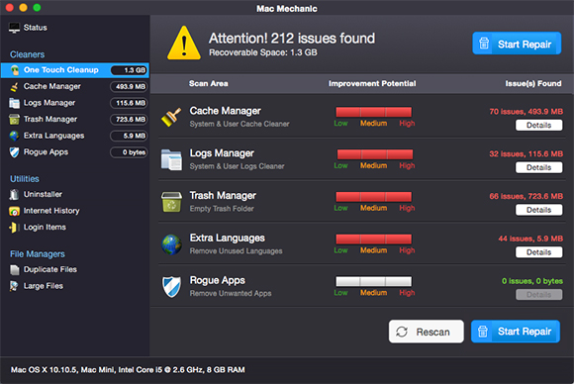
Task: Click the 5.9 MB badge in sidebar
Action: pyautogui.click(x=129, y=136)
